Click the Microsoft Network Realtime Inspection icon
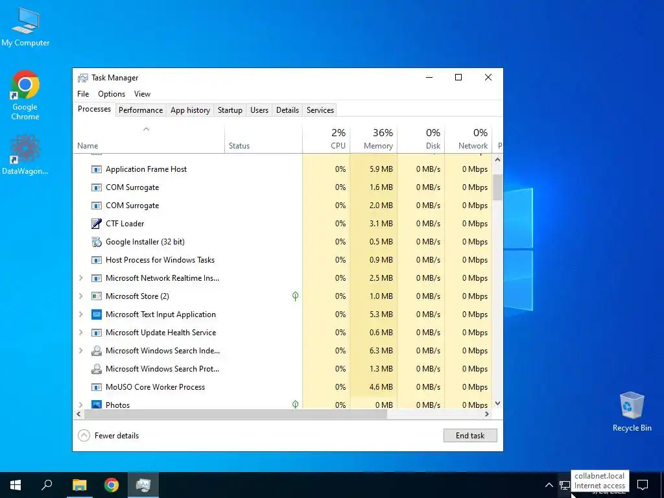664x498 pixels. 97,278
